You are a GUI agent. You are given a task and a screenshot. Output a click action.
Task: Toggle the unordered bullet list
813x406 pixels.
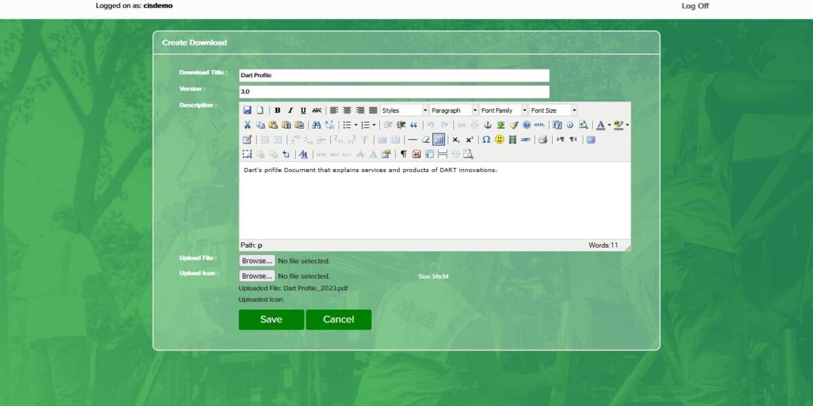click(x=347, y=125)
